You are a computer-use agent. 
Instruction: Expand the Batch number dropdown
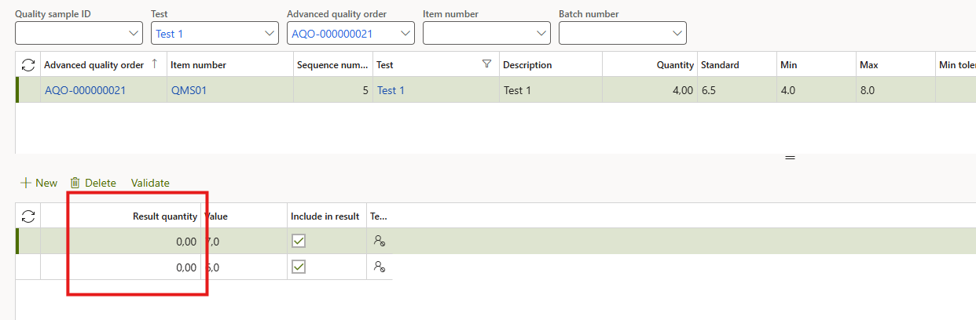coord(677,33)
